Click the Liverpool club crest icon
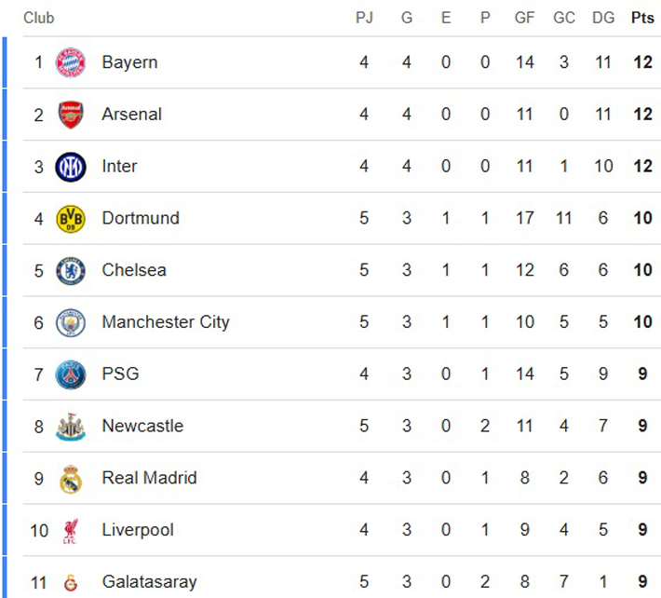 point(70,531)
